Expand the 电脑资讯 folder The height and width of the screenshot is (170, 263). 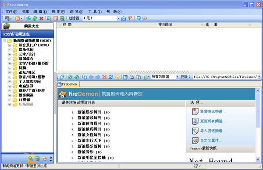[x=10, y=86]
